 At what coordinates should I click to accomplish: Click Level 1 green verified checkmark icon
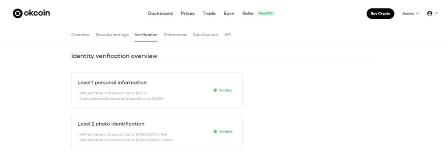215,90
